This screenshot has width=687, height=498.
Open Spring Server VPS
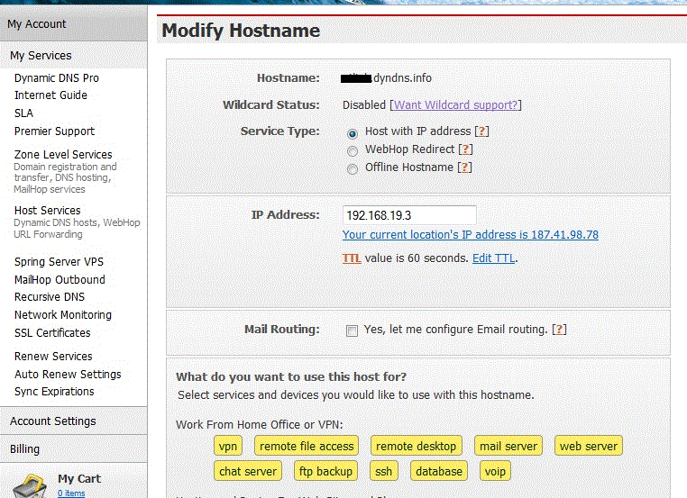[59, 262]
